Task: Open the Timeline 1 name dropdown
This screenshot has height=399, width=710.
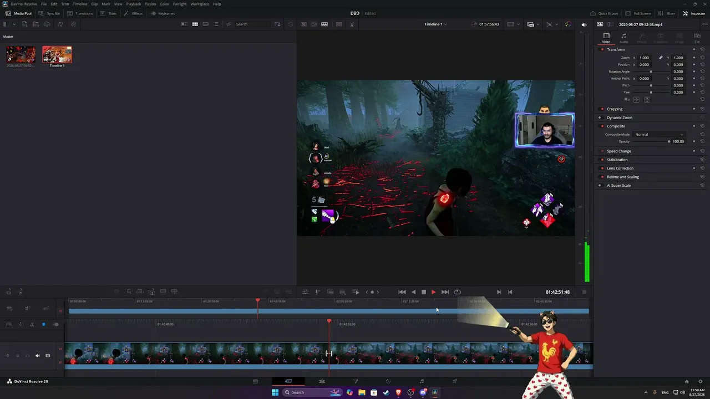Action: tap(435, 24)
